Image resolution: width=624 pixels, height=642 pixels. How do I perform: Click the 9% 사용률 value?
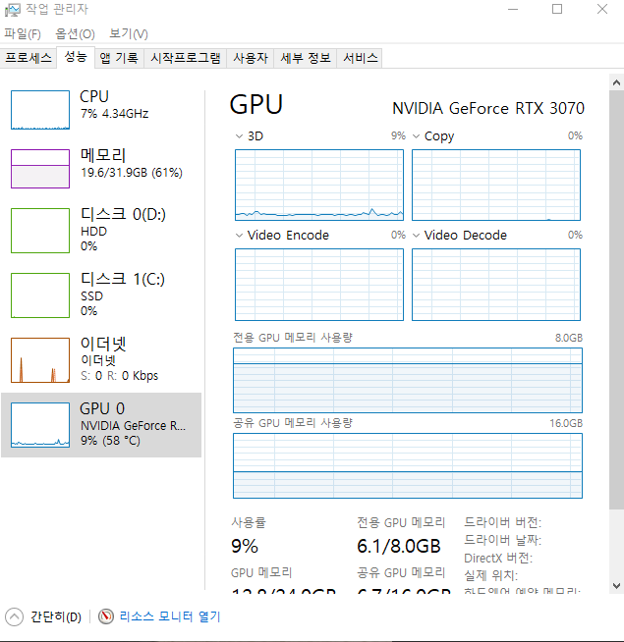click(245, 546)
